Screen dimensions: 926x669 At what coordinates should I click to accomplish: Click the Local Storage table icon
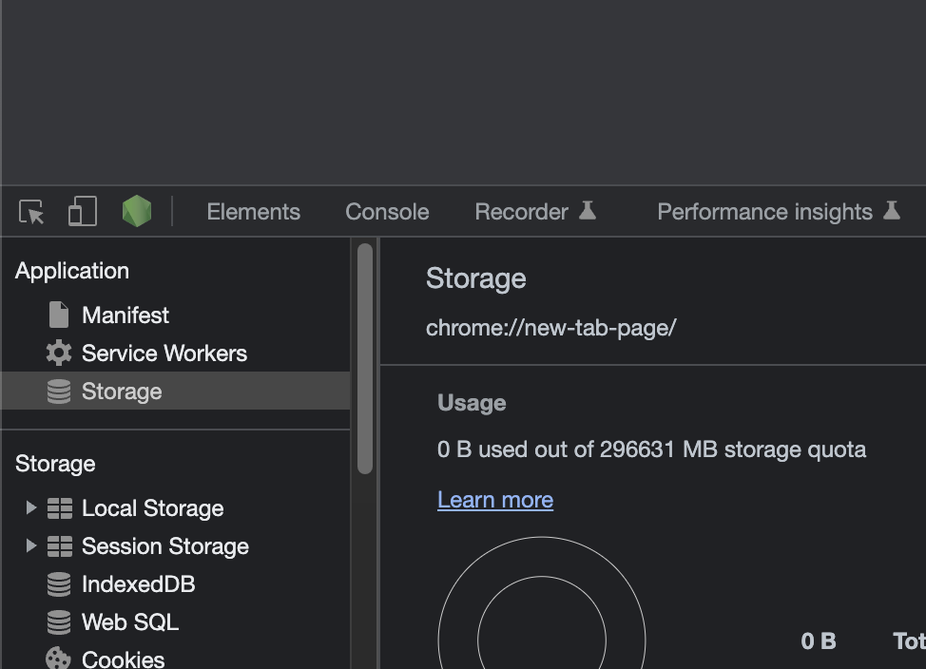point(61,507)
